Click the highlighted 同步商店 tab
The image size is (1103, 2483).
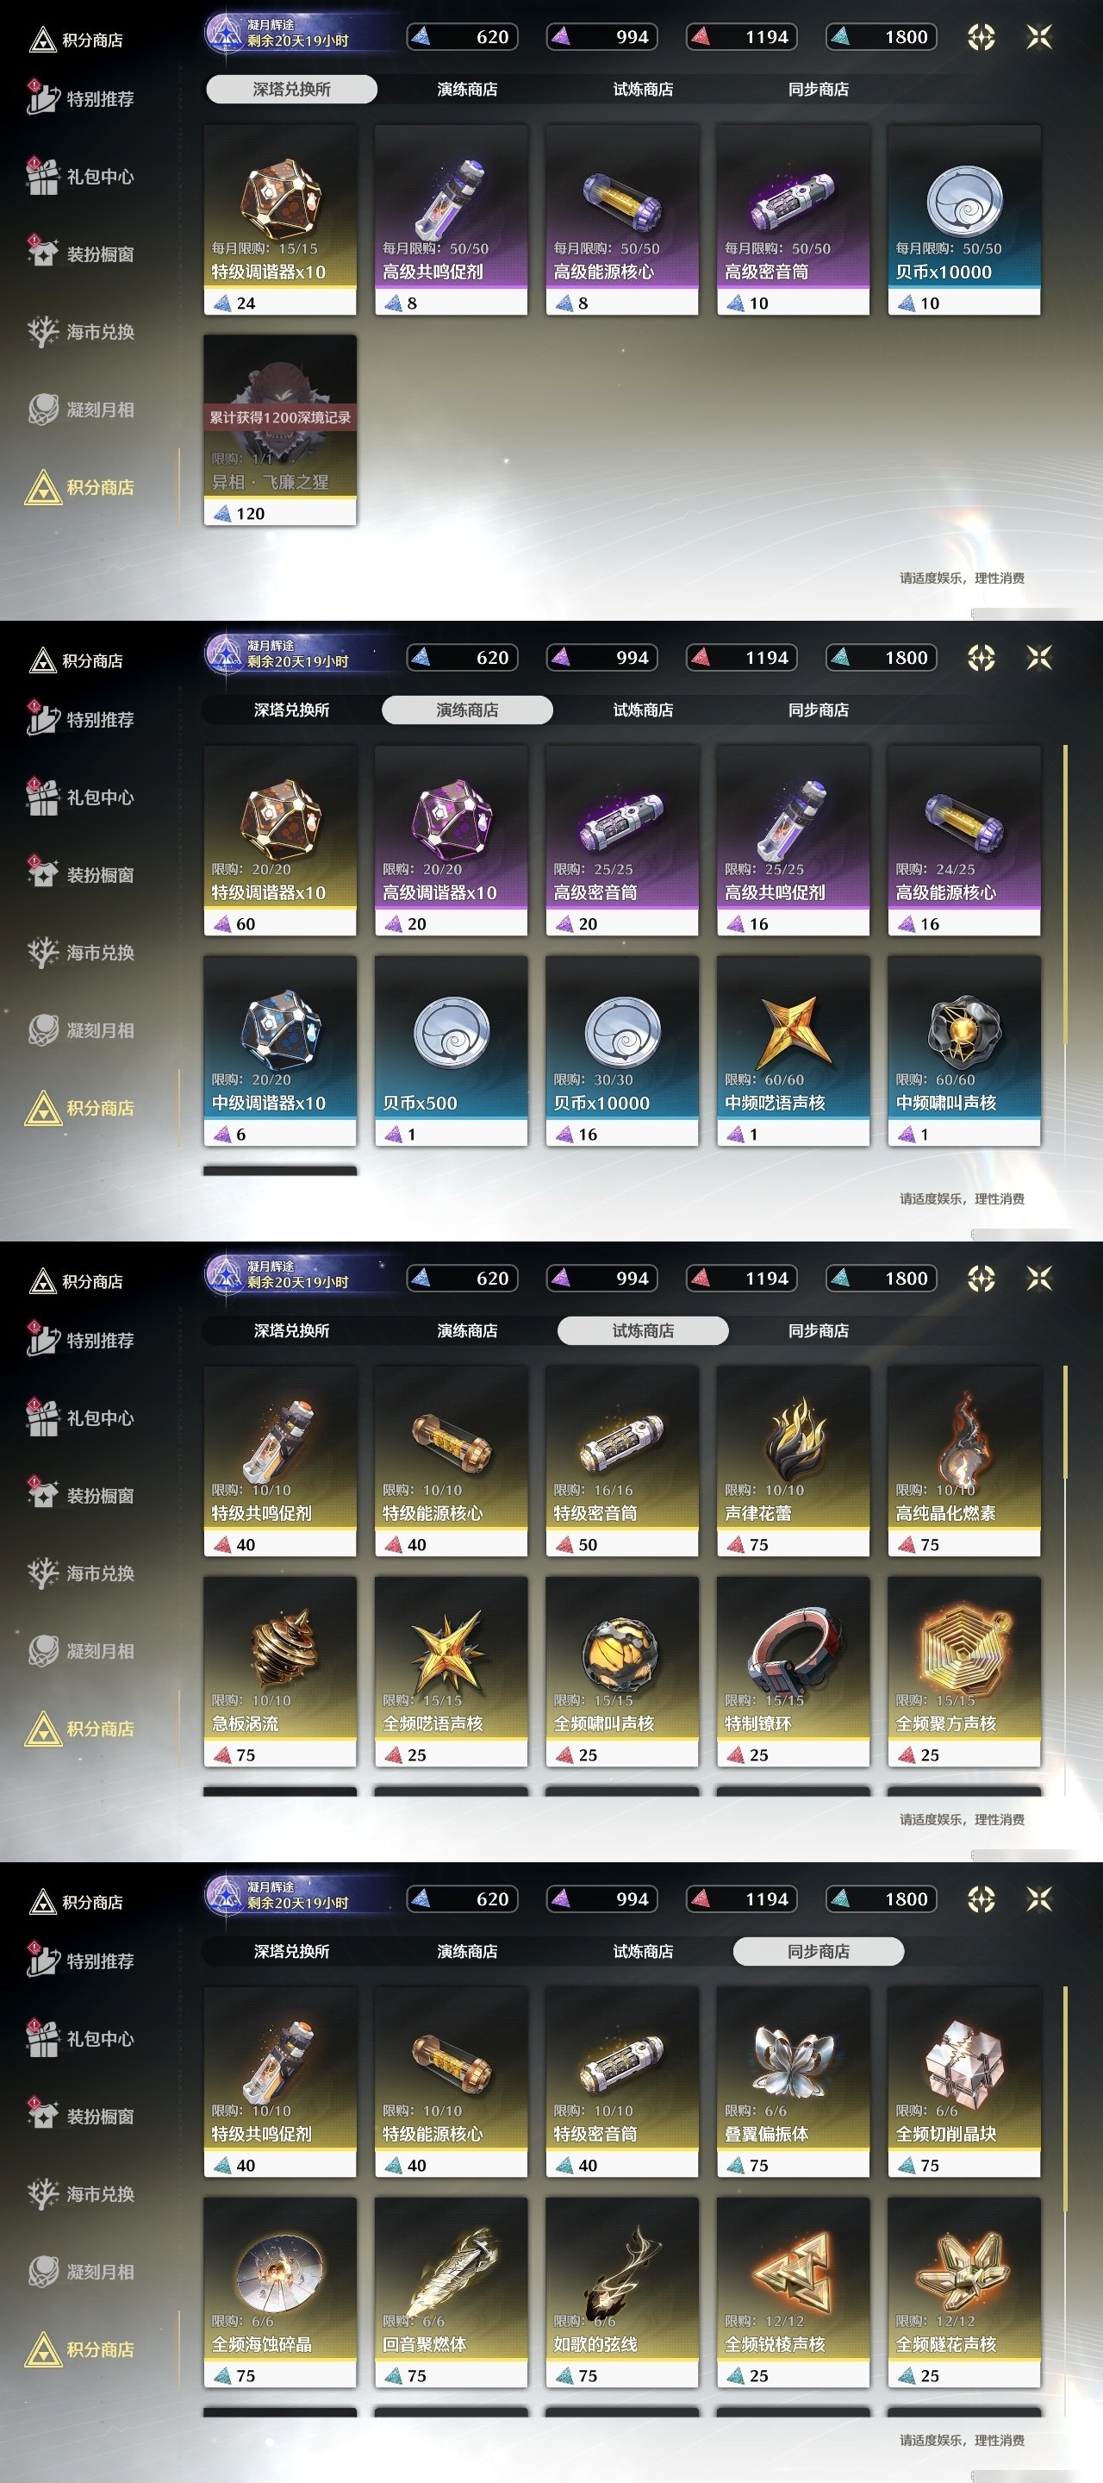(819, 1952)
